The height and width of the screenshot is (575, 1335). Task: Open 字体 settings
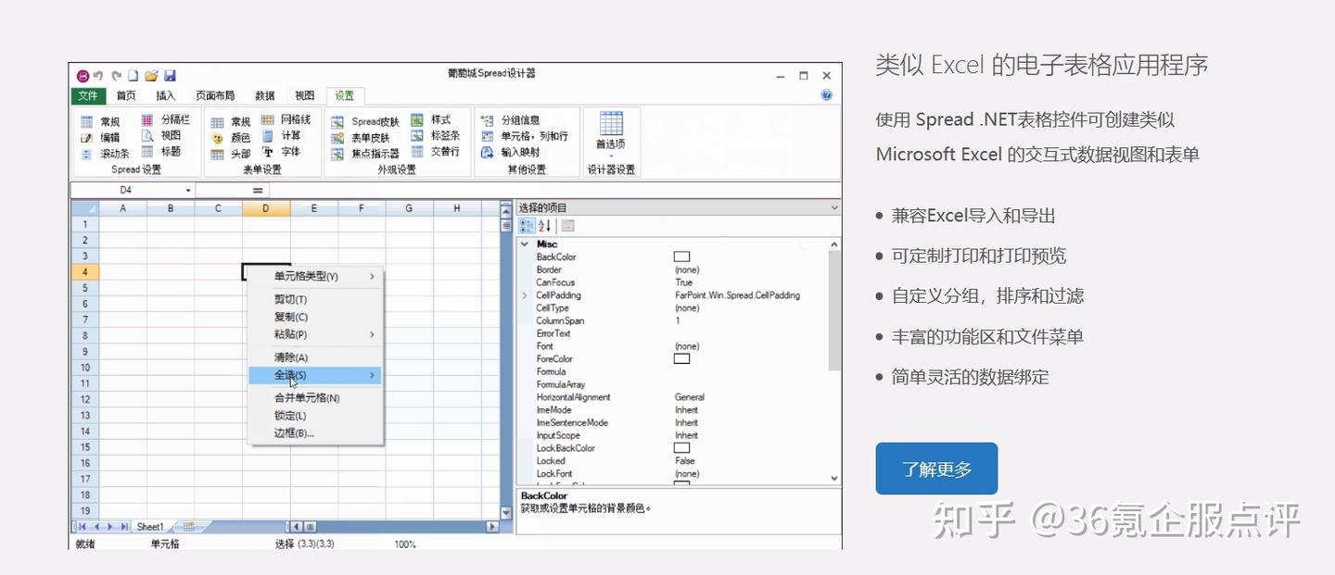pyautogui.click(x=281, y=151)
